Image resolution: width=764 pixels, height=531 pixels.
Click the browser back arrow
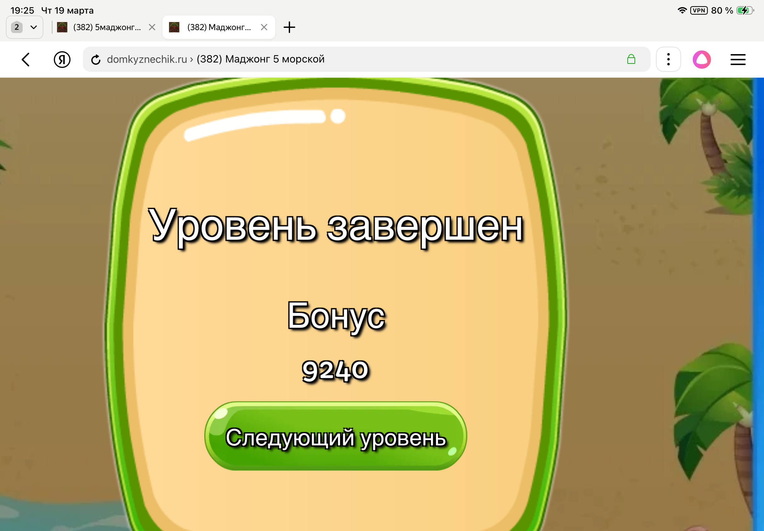(26, 60)
